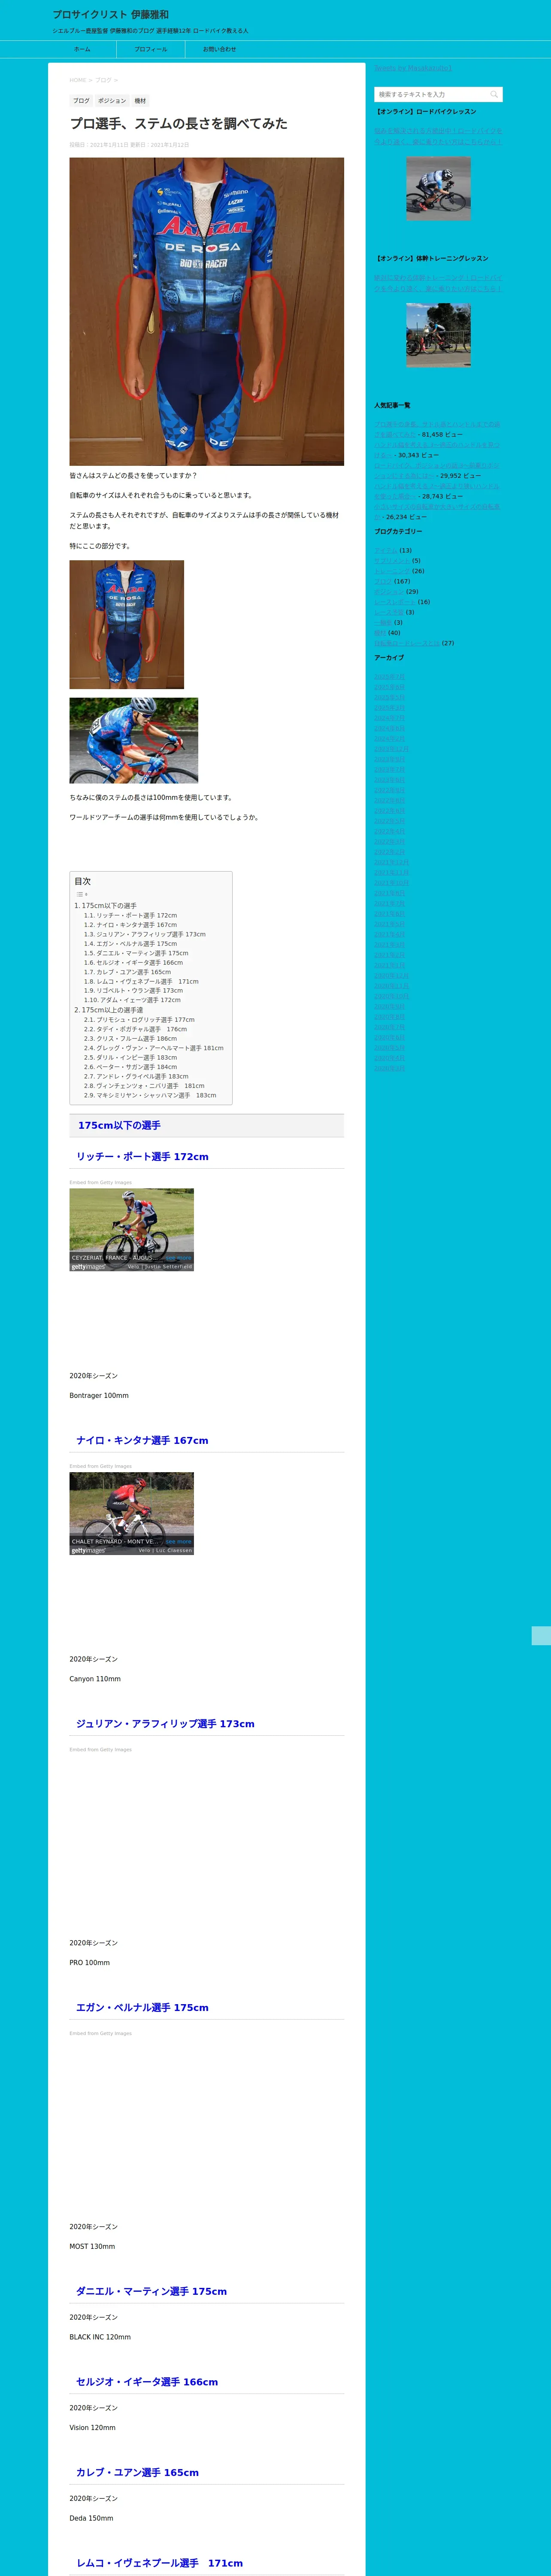Jump to 2. 175cm以上の選手達 in contents

point(108,1010)
